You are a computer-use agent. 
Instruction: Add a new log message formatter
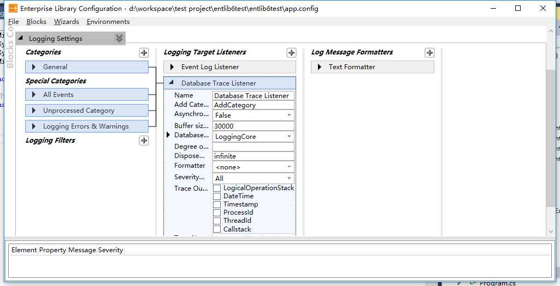[429, 53]
